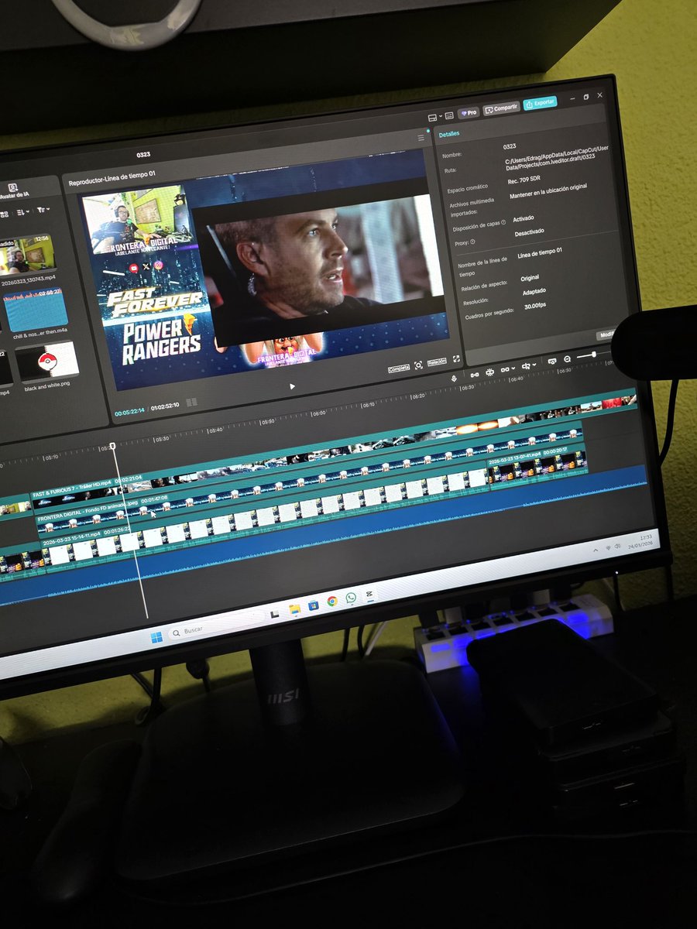Click the Compartir button

(x=500, y=108)
